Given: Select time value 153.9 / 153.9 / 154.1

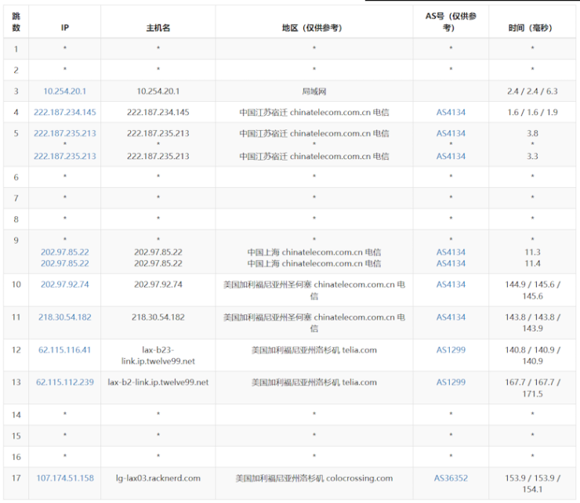Looking at the screenshot, I should coord(532,483).
